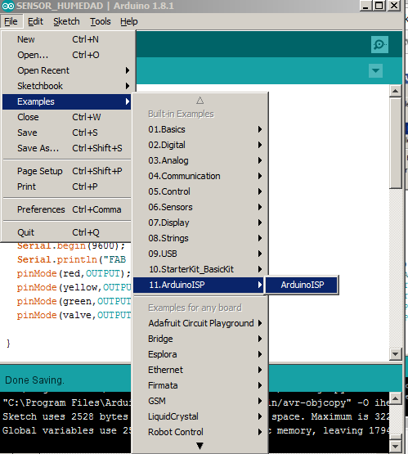408x454 pixels.
Task: Click the pinMode(valve code line
Action: [x=74, y=315]
